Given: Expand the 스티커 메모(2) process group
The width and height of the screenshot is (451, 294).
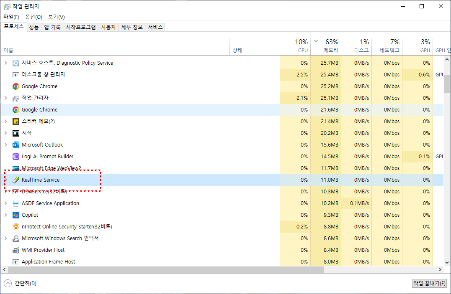Looking at the screenshot, I should point(5,122).
